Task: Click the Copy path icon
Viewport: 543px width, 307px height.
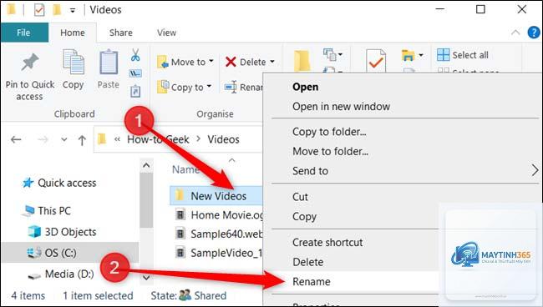Action: coord(135,73)
